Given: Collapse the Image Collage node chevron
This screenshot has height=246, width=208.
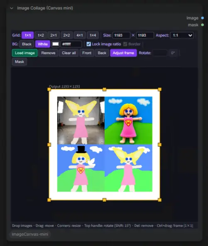Looking at the screenshot, I should pos(12,8).
